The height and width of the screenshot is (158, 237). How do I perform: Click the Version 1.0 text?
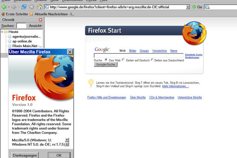point(22,104)
